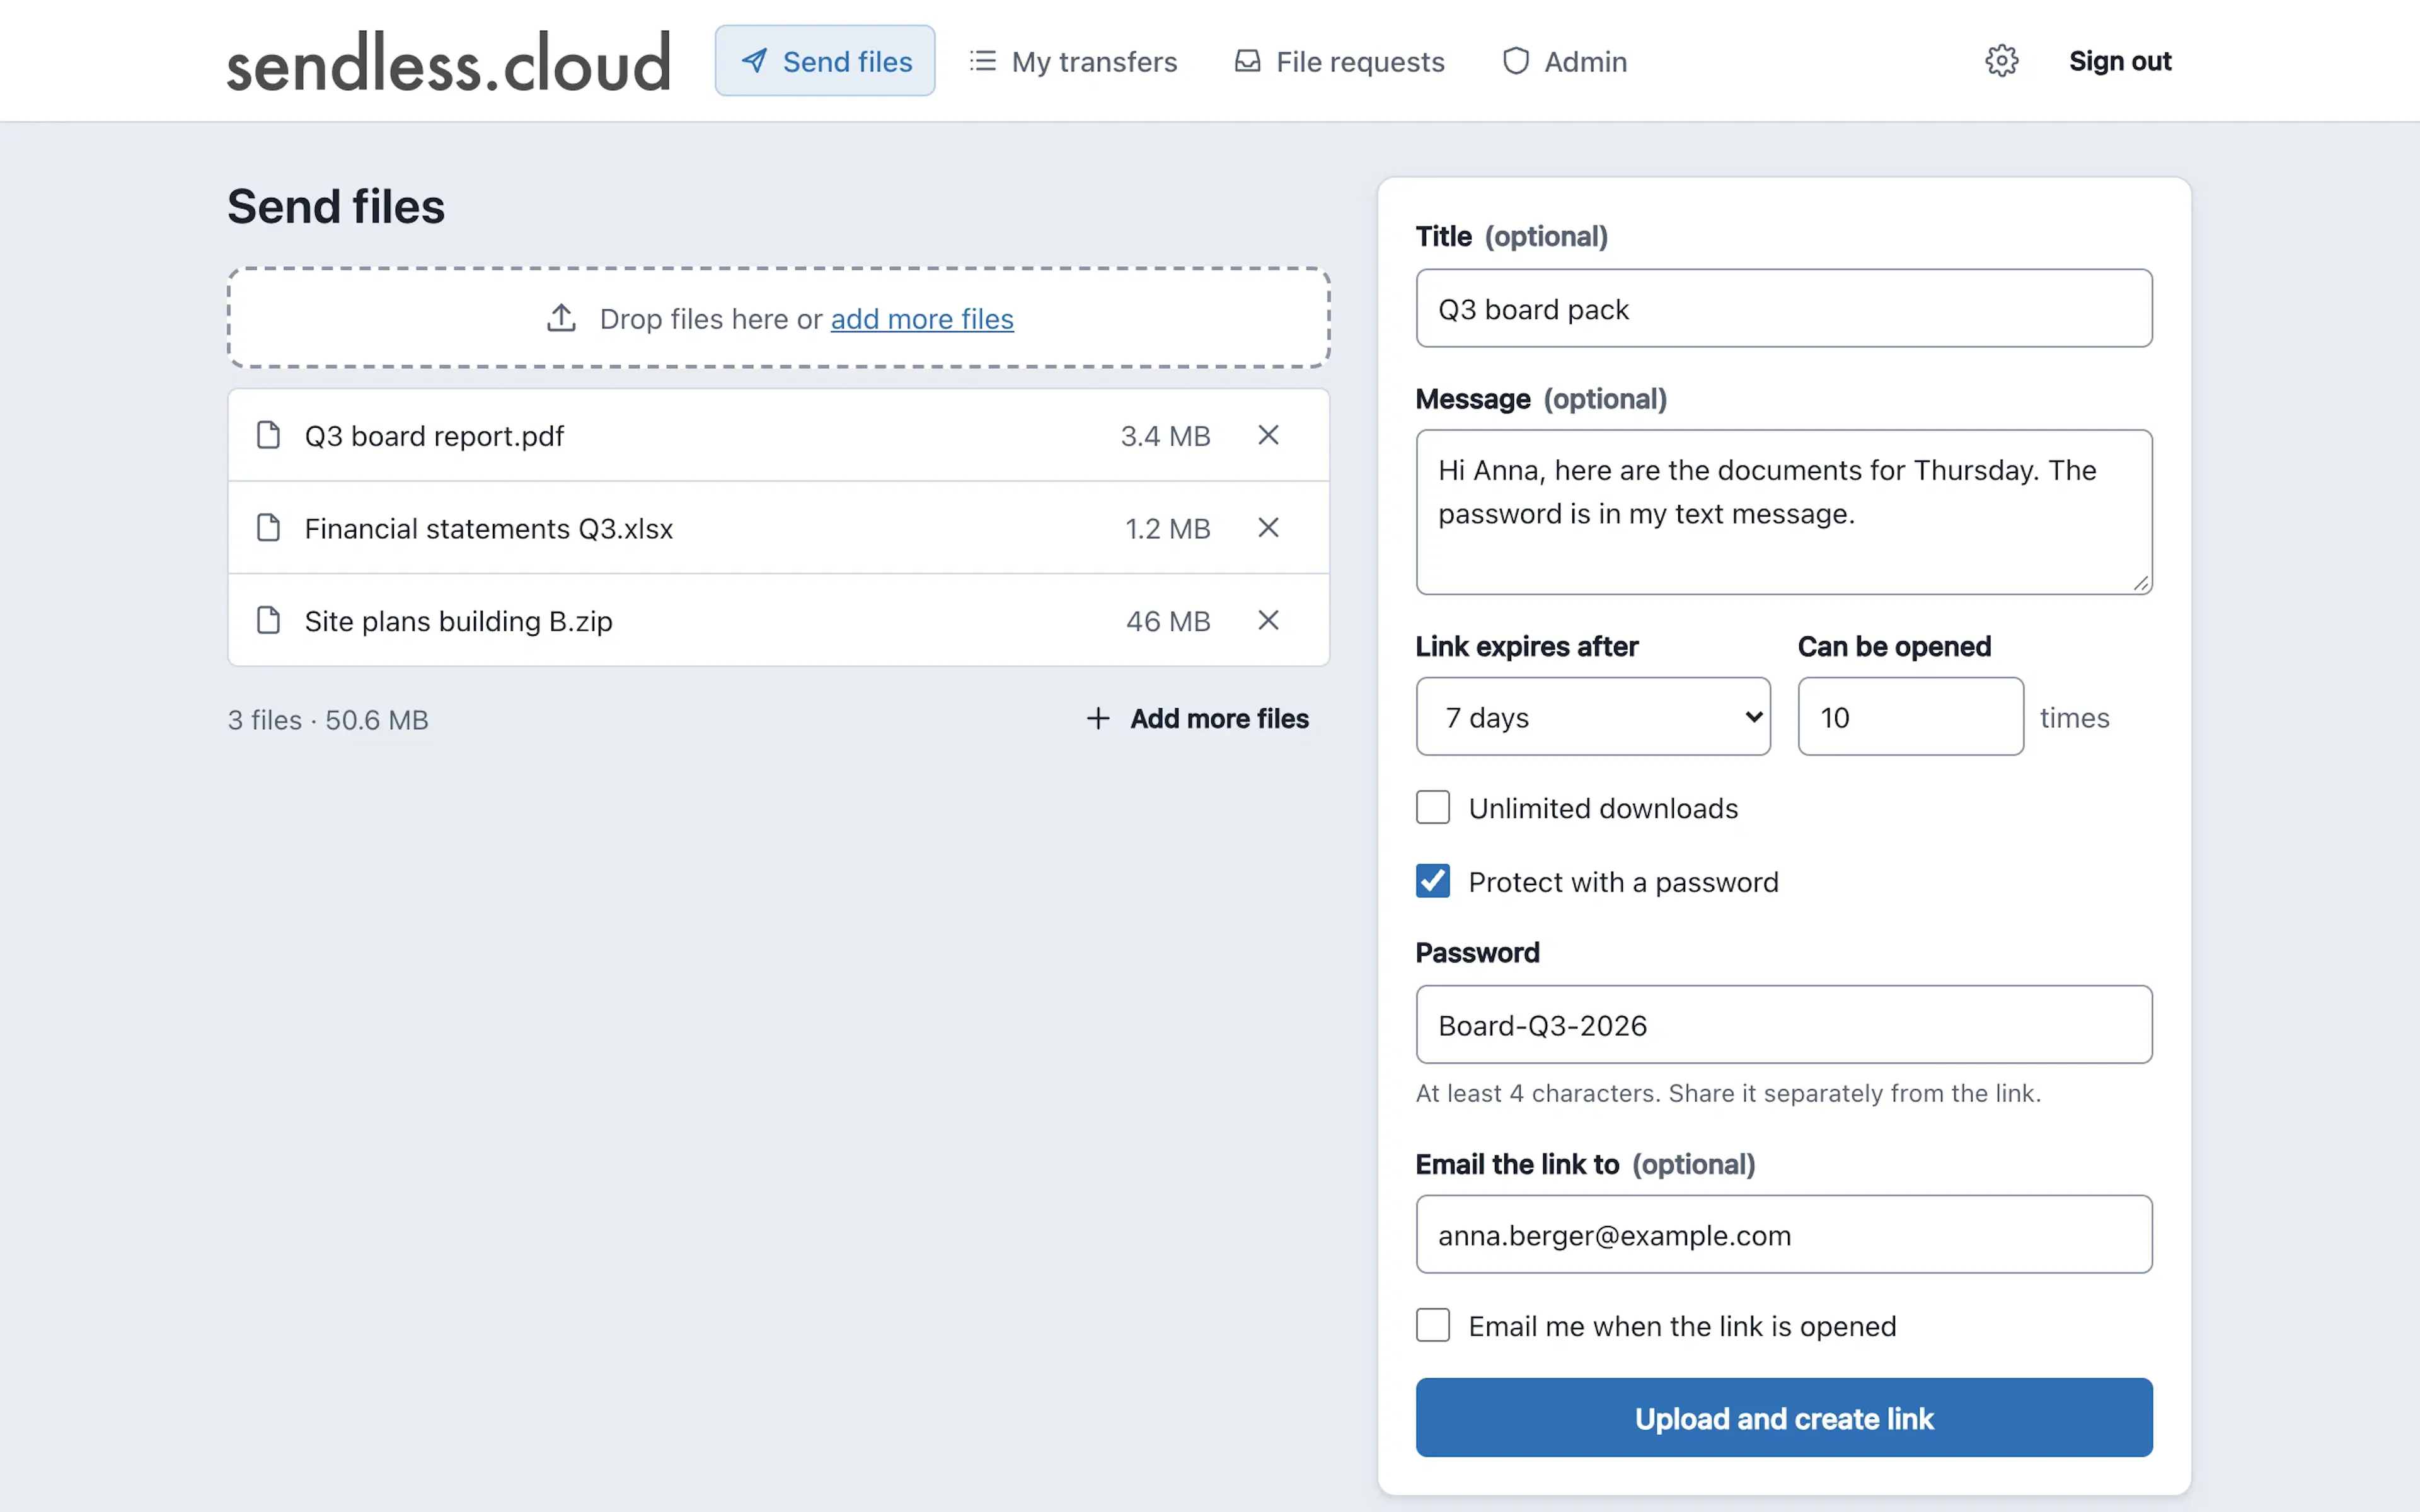
Task: Click the plus icon beside Add more files
Action: coord(1098,718)
